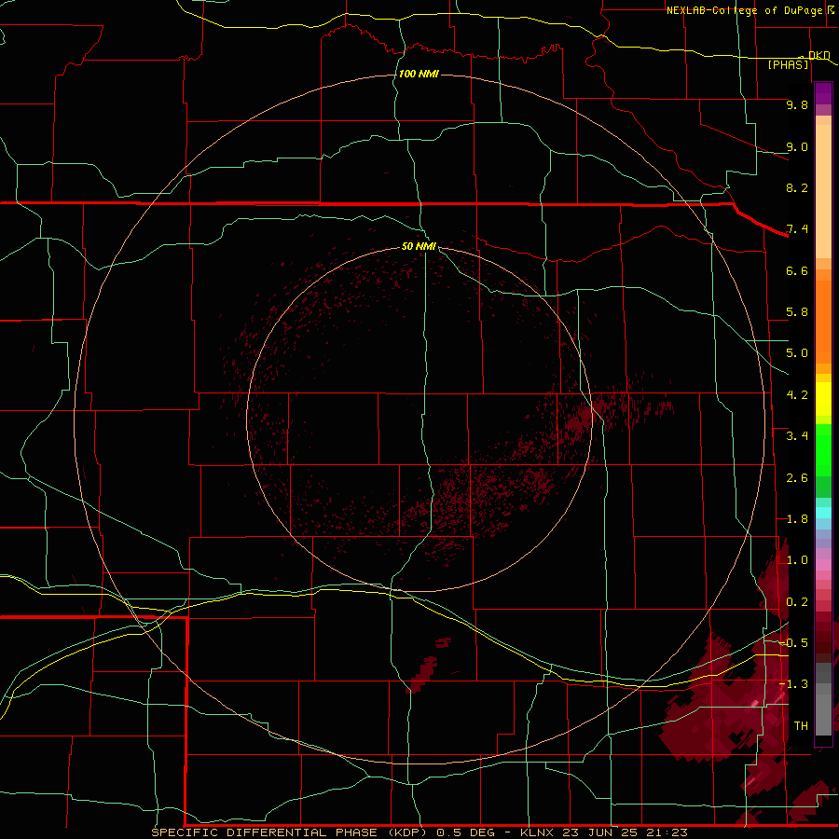This screenshot has width=839, height=839.
Task: Select the 0.2 value on color scale
Action: (797, 602)
